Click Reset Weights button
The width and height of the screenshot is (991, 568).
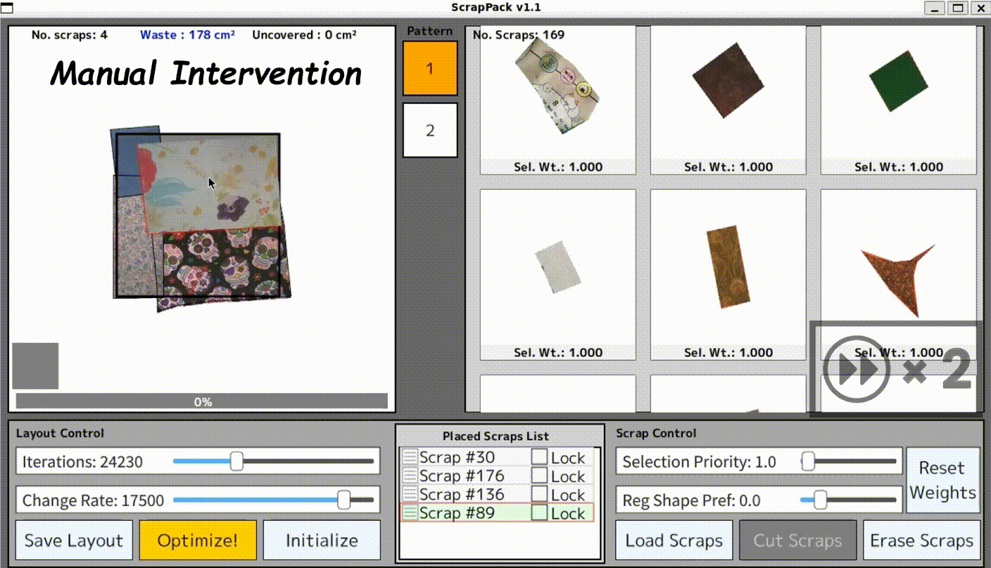[x=942, y=480]
